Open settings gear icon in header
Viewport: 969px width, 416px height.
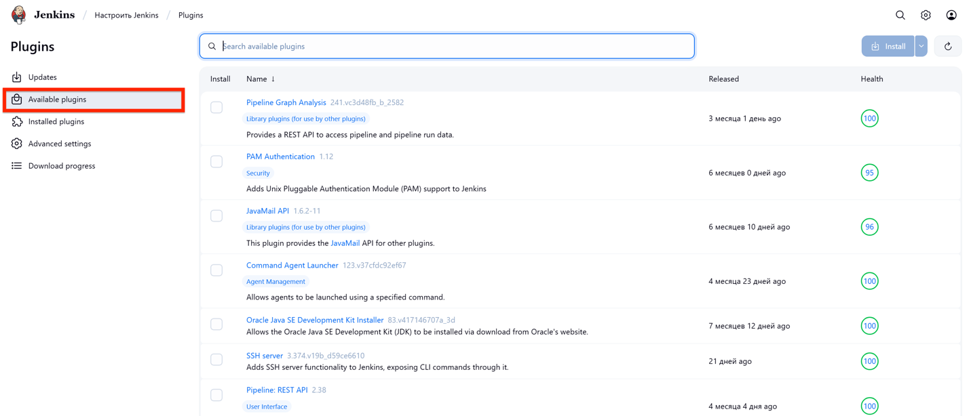pyautogui.click(x=926, y=15)
